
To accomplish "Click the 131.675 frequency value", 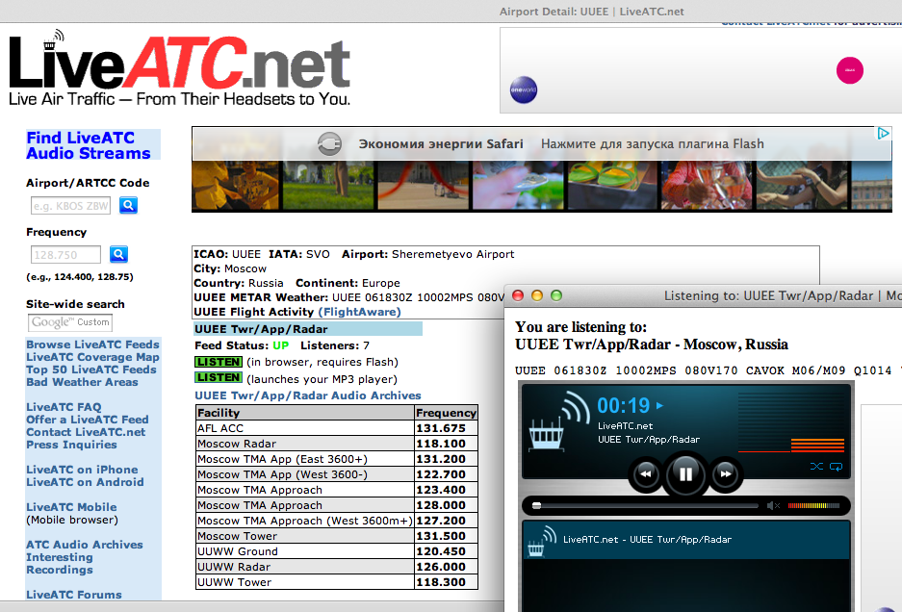I will pos(441,428).
